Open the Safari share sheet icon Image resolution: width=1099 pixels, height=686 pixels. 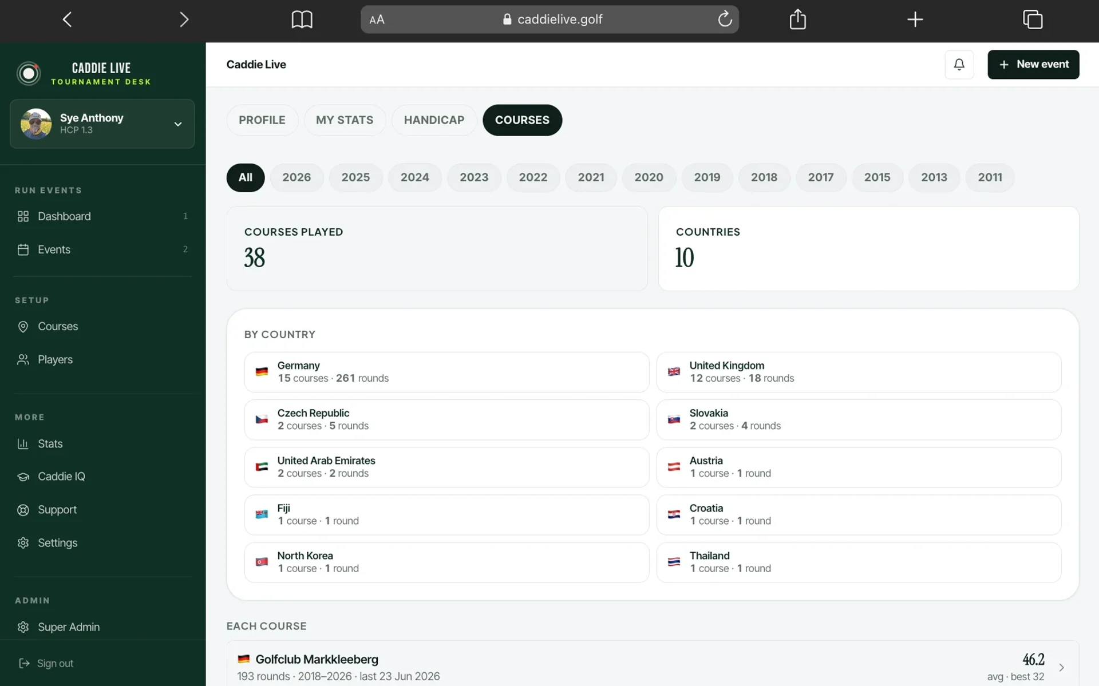pyautogui.click(x=797, y=19)
